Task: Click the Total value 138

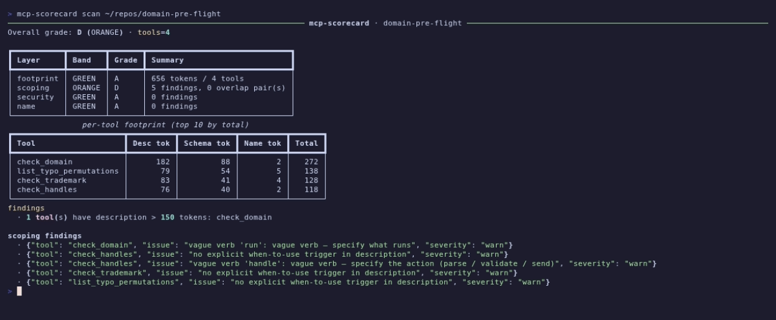Action: pyautogui.click(x=311, y=171)
